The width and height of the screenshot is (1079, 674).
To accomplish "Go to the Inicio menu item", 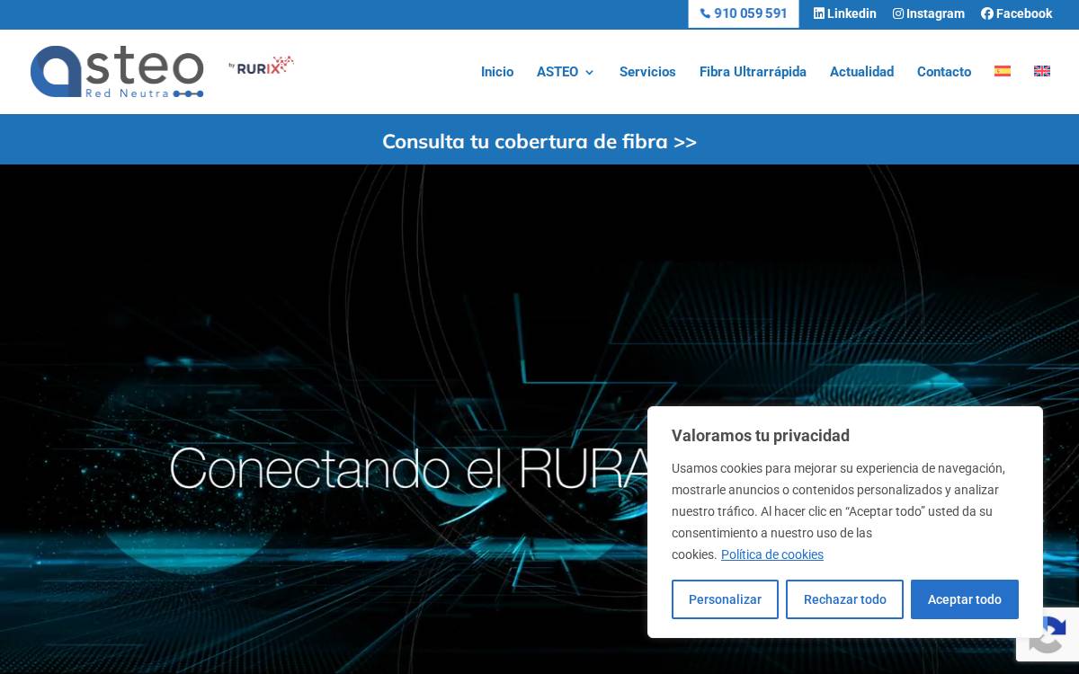I will pos(497,72).
